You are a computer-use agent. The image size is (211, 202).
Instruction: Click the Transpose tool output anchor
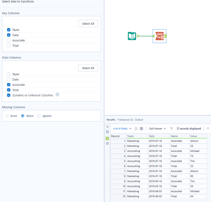(166, 36)
